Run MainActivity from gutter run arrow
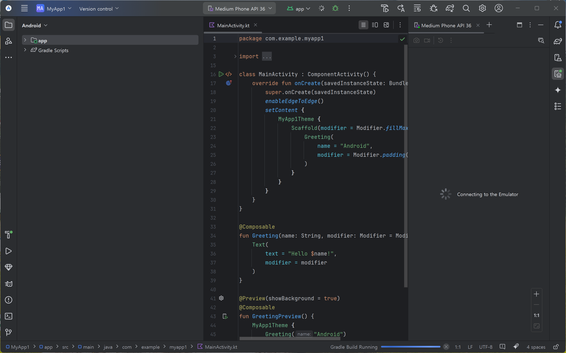 pos(221,74)
